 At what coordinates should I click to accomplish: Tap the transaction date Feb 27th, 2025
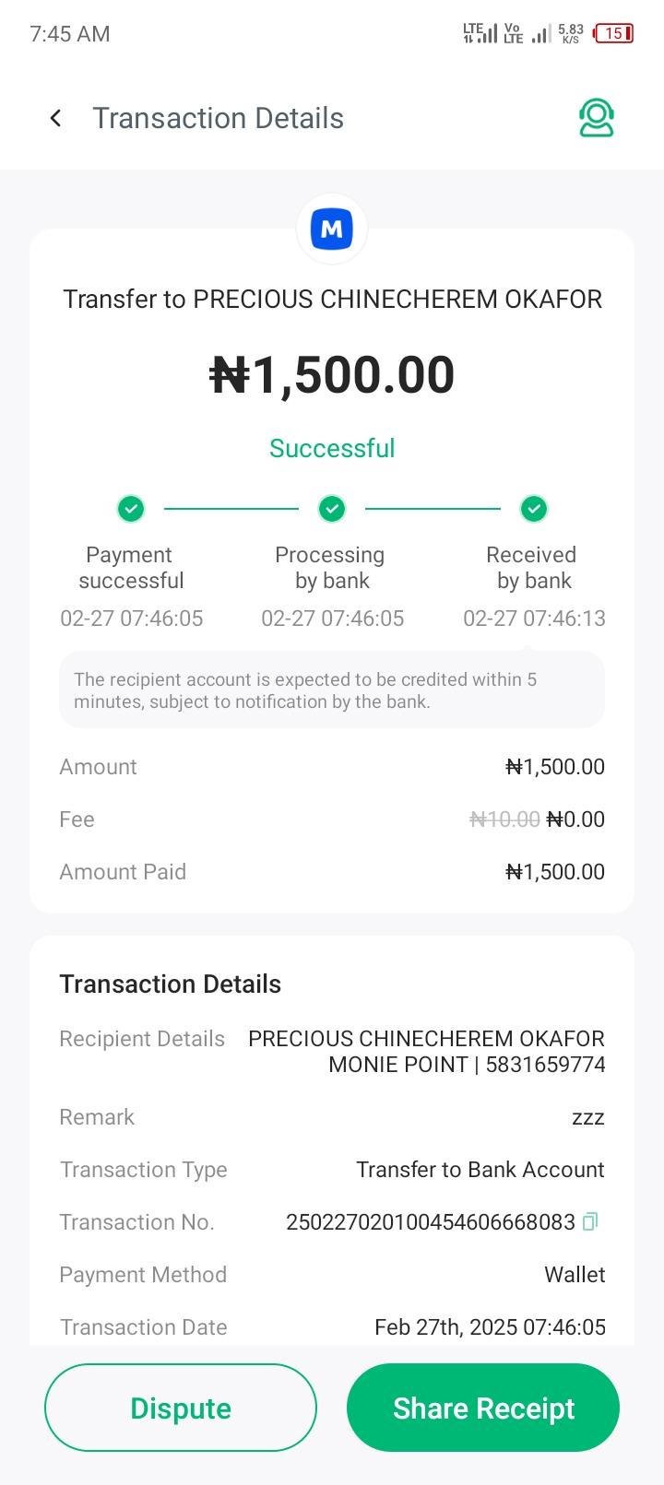point(490,1327)
